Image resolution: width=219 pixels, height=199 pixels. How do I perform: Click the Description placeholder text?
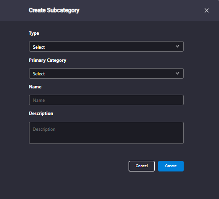44,129
